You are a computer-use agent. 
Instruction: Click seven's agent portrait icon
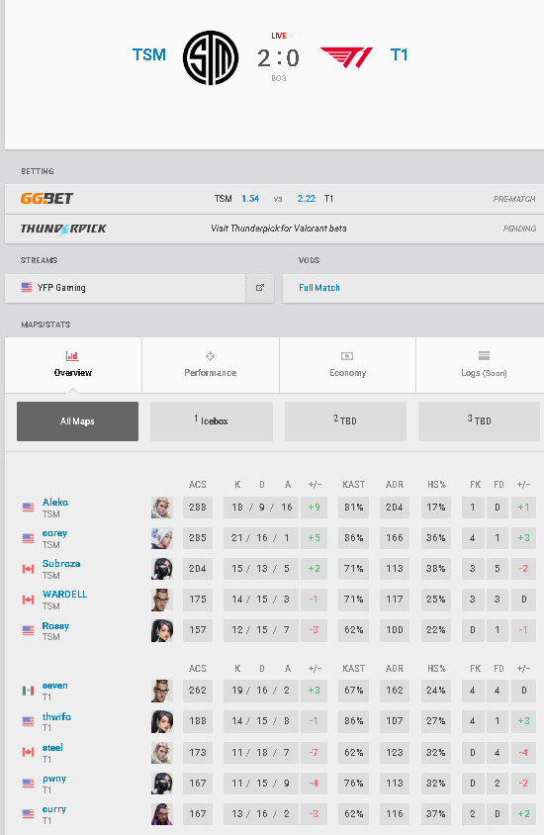click(x=162, y=691)
